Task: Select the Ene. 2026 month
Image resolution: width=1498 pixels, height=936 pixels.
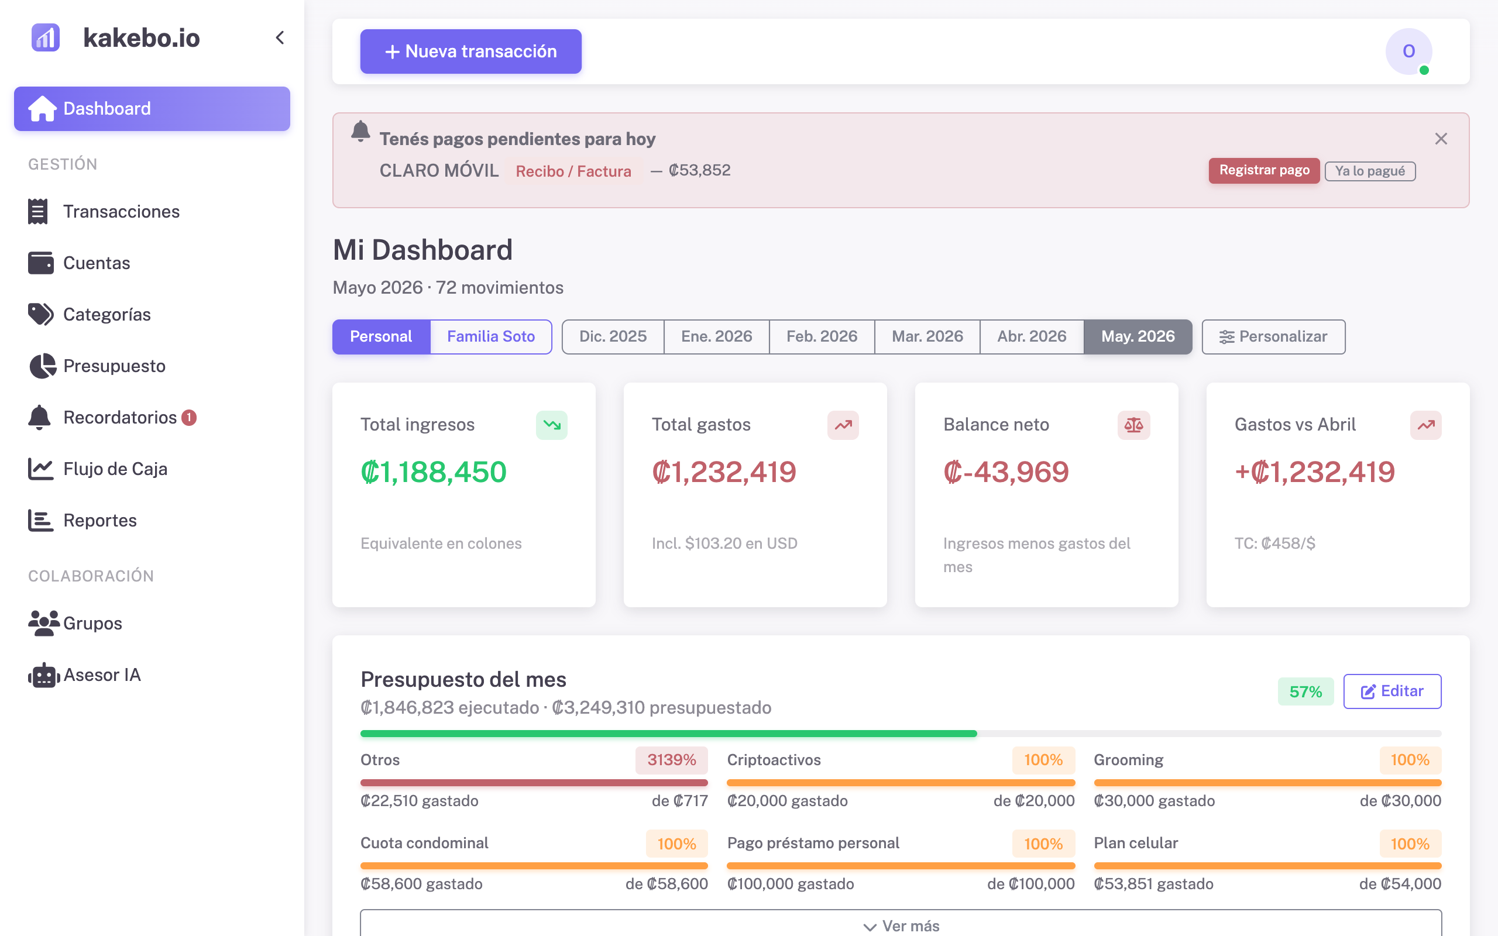Action: click(716, 337)
